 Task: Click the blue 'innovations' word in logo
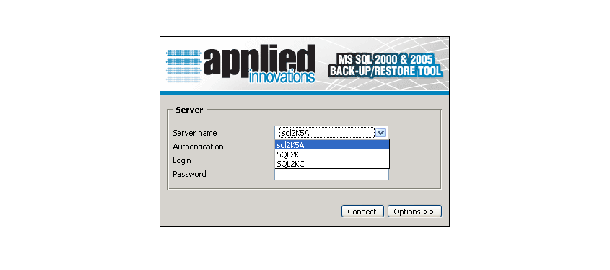click(x=282, y=77)
